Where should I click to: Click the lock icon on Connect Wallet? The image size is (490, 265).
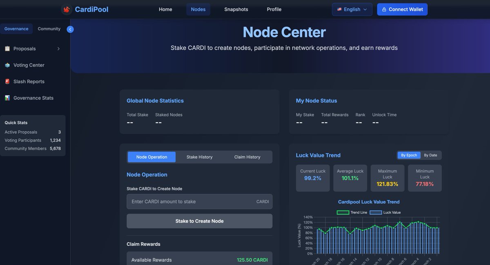pos(384,9)
